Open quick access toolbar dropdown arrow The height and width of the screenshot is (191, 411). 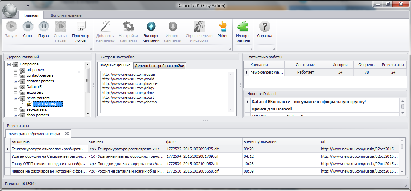[x=28, y=6]
